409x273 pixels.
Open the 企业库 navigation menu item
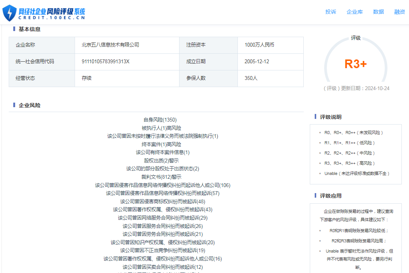(354, 12)
